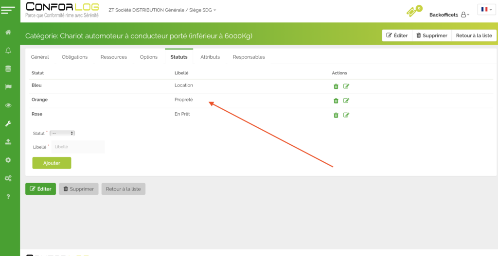Click the database stack sidebar icon

pos(8,69)
